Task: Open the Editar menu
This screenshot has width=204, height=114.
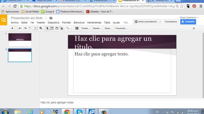Action: tap(25, 22)
